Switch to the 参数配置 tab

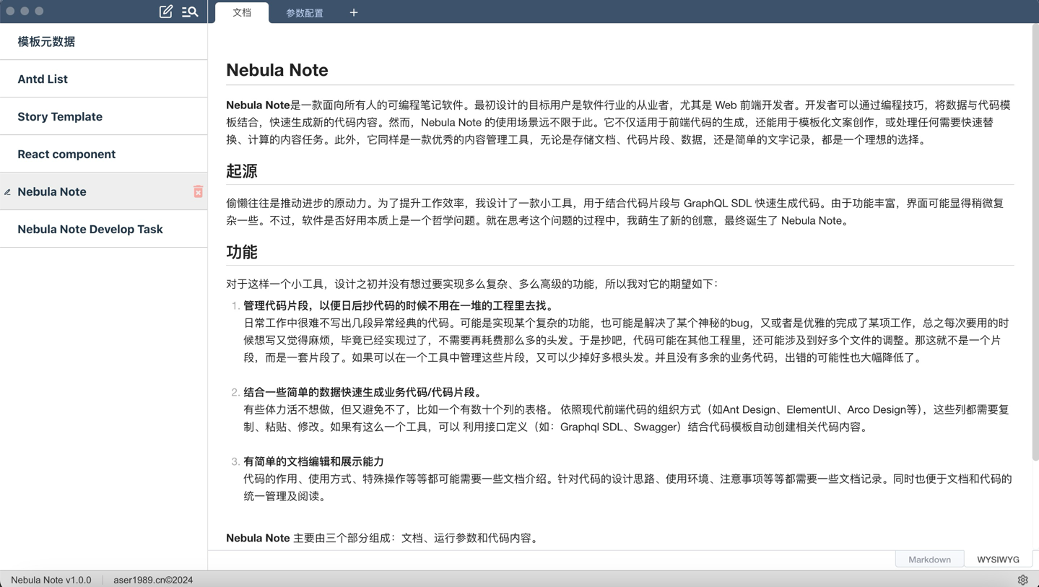305,13
